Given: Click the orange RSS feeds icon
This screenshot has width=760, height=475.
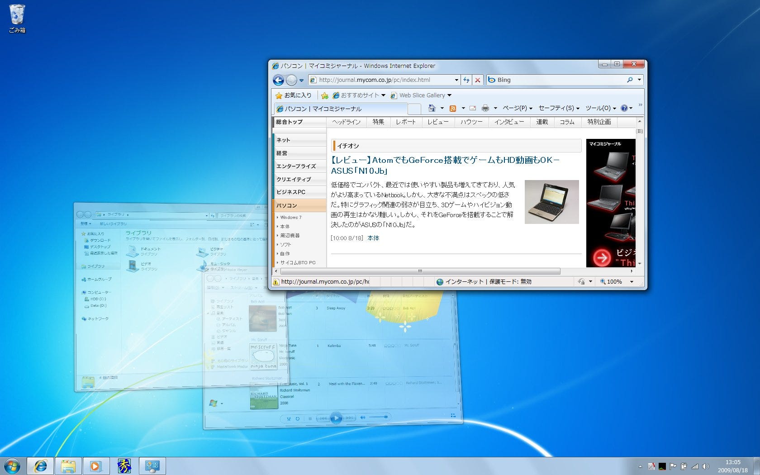Looking at the screenshot, I should (453, 109).
